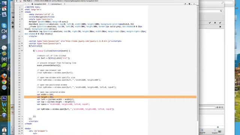The image size is (240, 135).
Task: Collapse the click handler fold on line 17
Action: click(22, 51)
